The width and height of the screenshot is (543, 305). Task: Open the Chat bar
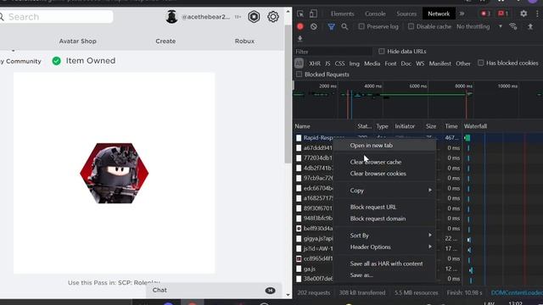coord(215,291)
